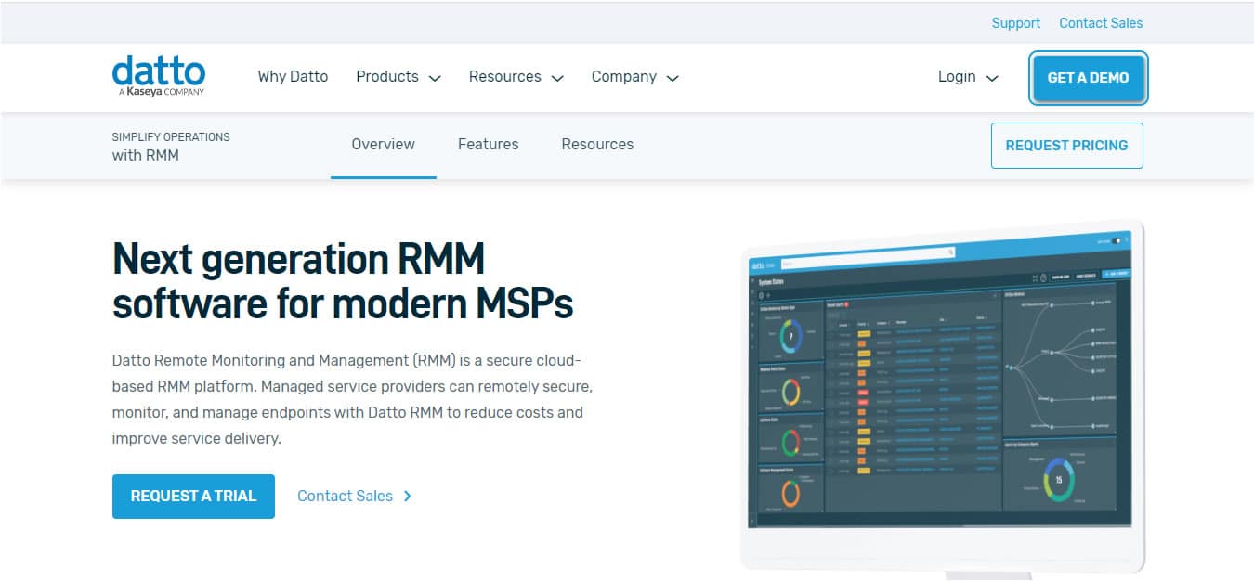Click the search magnifier icon in the dashboard preview

[951, 252]
